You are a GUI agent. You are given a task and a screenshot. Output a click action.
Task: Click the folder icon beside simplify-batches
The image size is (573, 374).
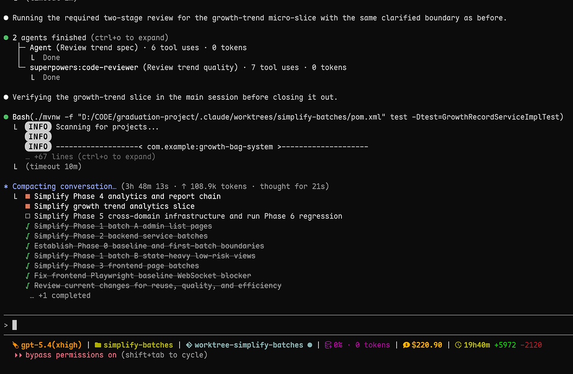pos(98,345)
